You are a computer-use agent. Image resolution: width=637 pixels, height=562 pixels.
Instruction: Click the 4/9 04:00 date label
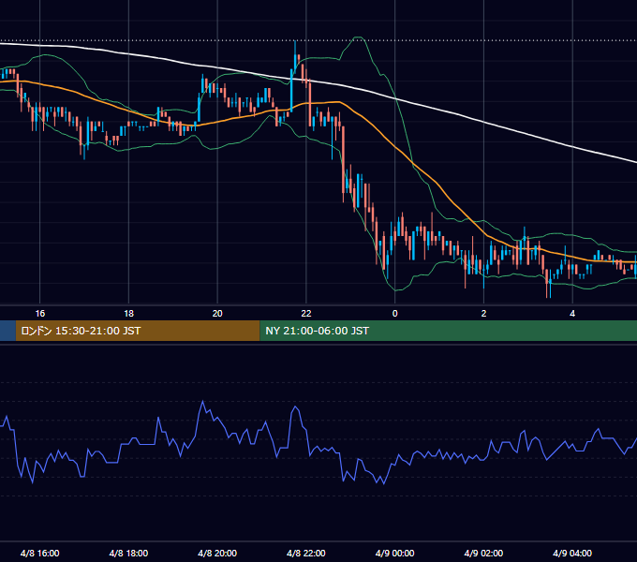(x=572, y=553)
